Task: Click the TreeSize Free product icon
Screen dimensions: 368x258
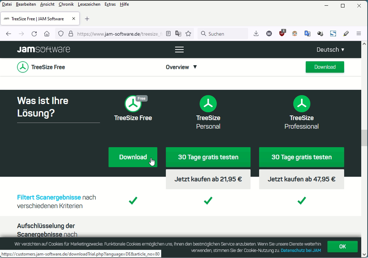Action: [x=133, y=104]
